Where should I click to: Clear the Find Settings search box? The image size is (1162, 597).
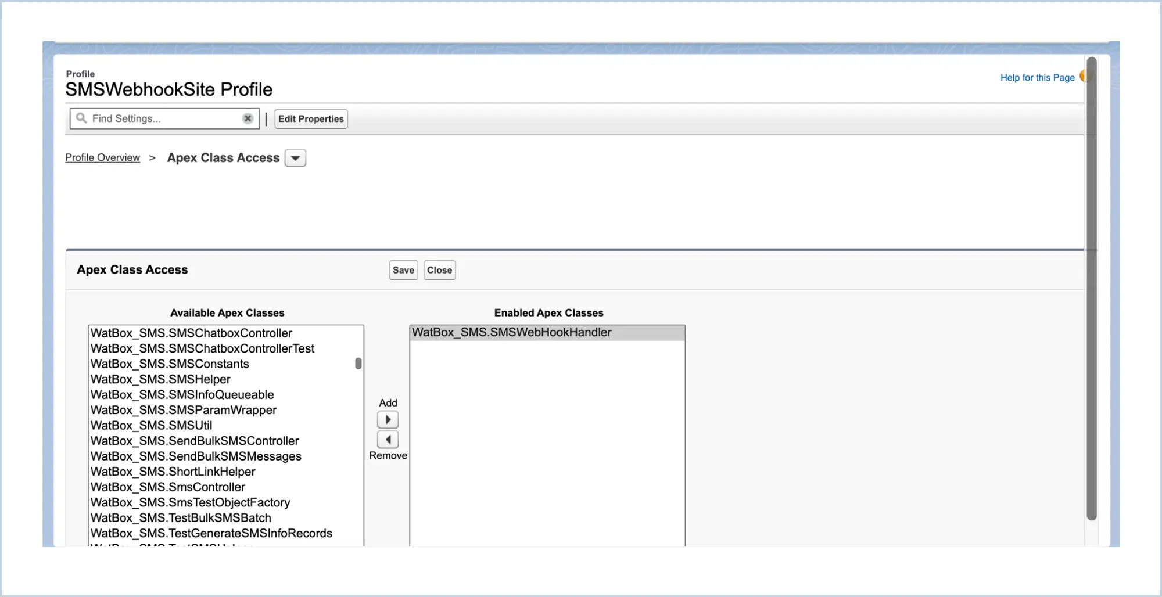coord(248,118)
